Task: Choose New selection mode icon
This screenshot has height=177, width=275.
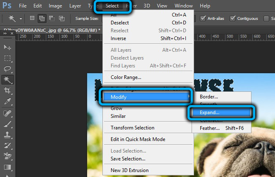Action: click(x=32, y=18)
